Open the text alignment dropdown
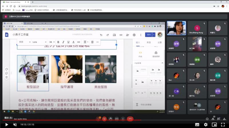This screenshot has height=128, width=229. 86,42
